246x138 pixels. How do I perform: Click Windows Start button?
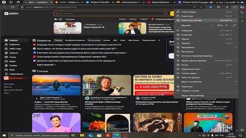4,135
